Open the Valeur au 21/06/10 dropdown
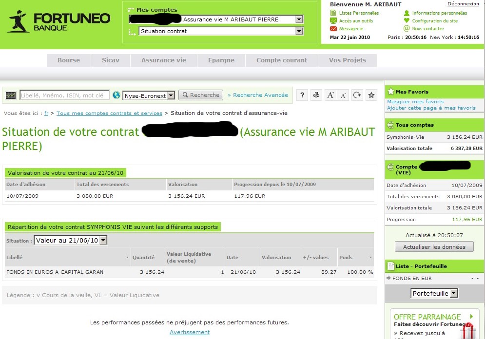Image resolution: width=485 pixels, height=339 pixels. (x=71, y=241)
